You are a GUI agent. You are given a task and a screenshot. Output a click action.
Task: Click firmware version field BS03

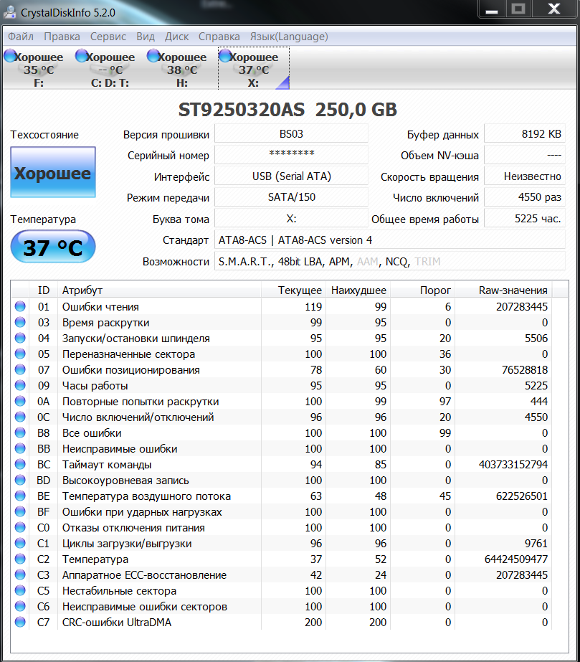tap(291, 134)
